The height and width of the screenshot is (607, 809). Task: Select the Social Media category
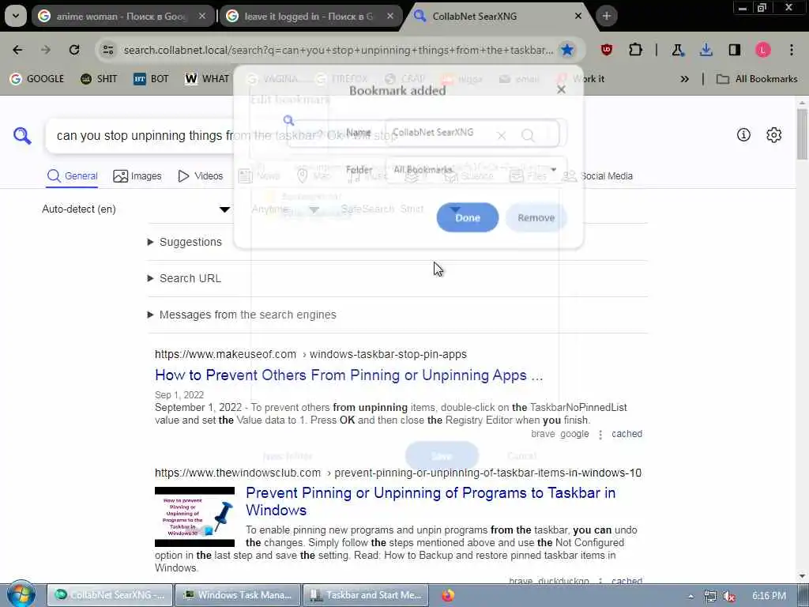[597, 176]
